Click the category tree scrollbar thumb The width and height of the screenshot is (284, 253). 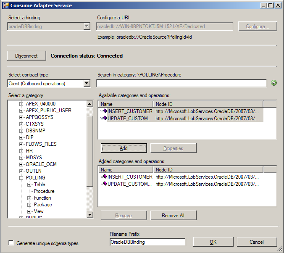(x=90, y=151)
